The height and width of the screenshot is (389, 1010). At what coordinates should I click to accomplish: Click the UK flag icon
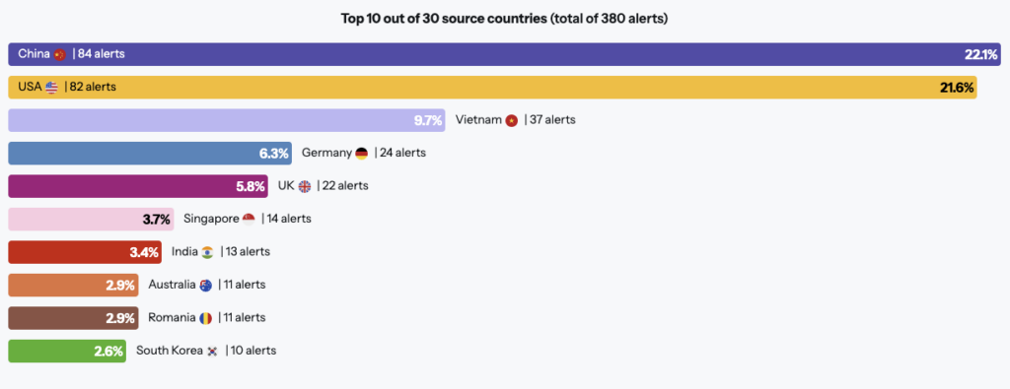tap(305, 186)
